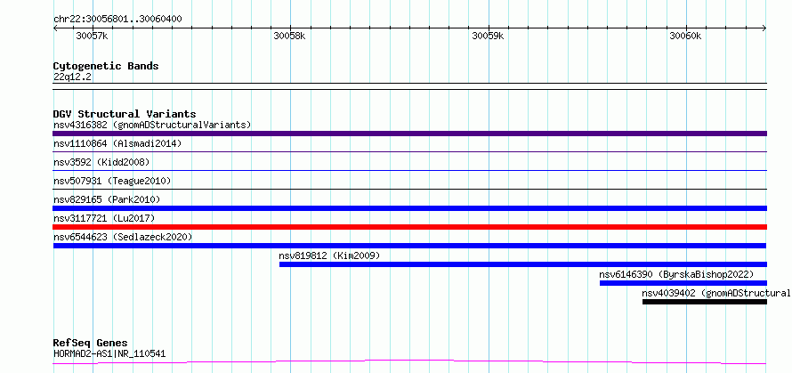
Task: Click the nsv3592 (Kidd2008) label
Action: pyautogui.click(x=101, y=162)
